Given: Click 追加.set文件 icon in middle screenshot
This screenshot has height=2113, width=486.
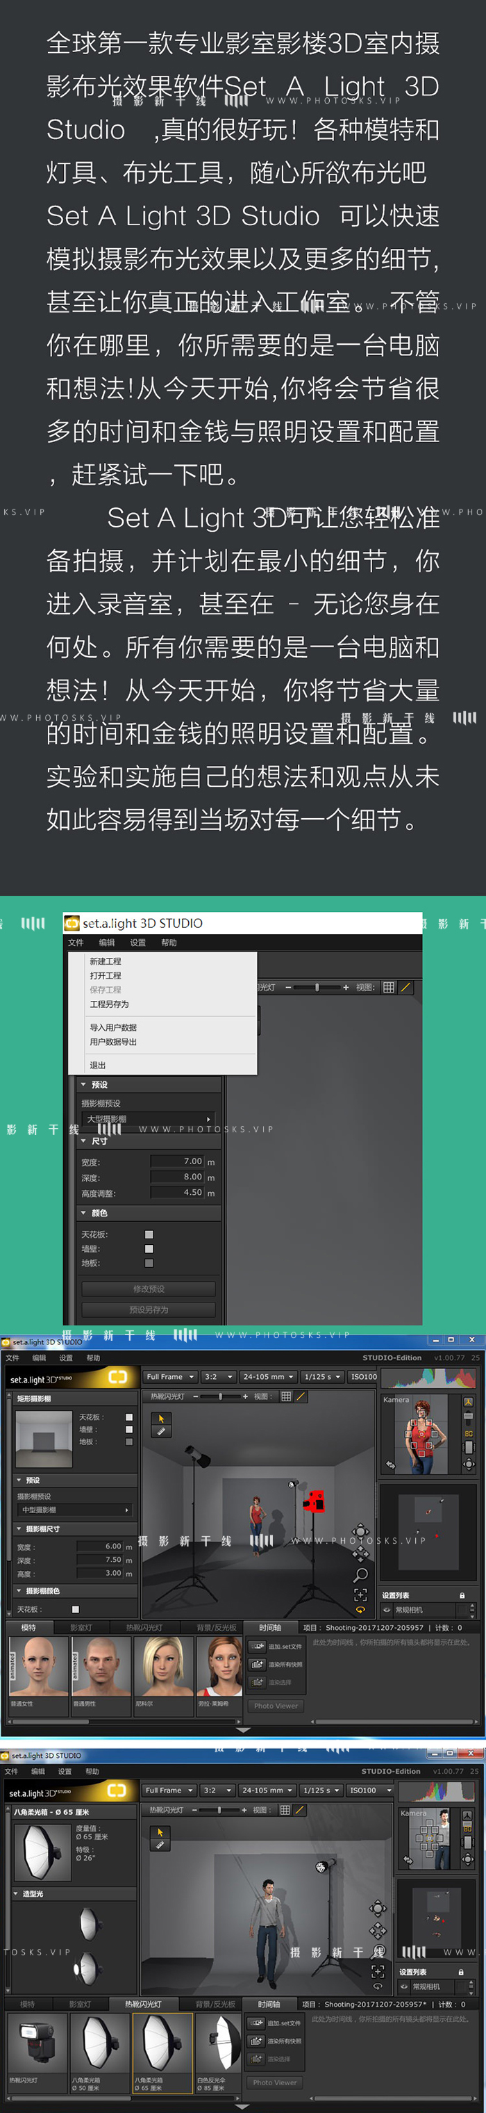Looking at the screenshot, I should (x=258, y=1647).
